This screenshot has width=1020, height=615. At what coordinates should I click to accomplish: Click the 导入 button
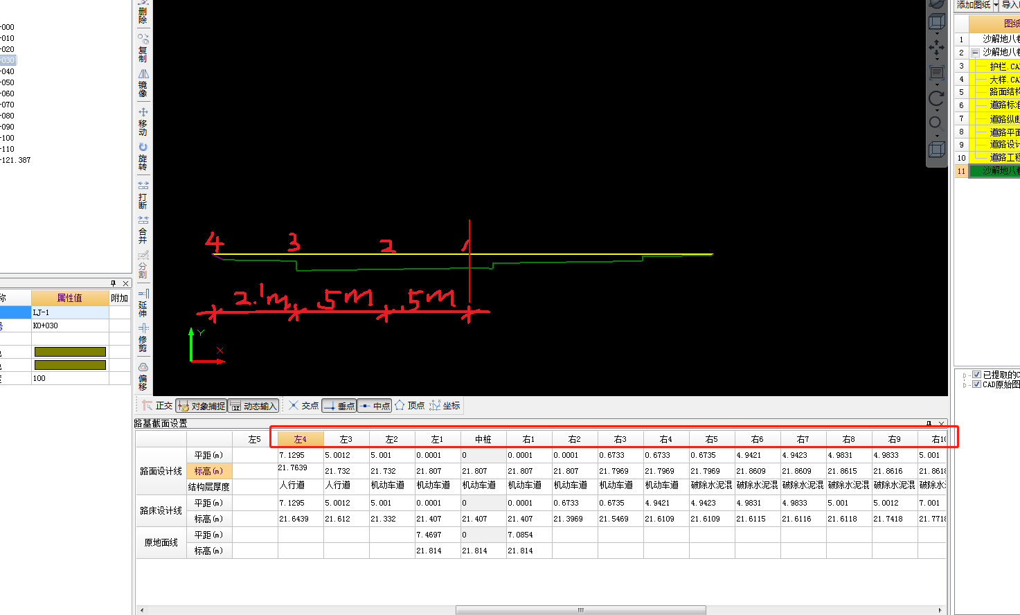[x=1010, y=5]
